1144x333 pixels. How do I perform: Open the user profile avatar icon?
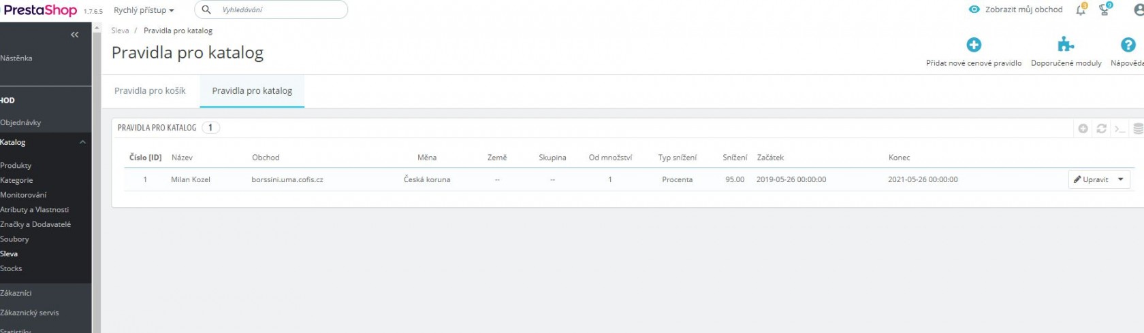click(1139, 10)
